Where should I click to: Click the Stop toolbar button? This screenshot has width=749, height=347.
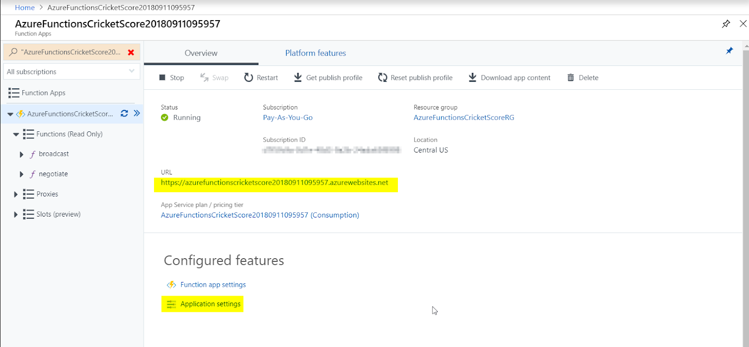coord(171,78)
